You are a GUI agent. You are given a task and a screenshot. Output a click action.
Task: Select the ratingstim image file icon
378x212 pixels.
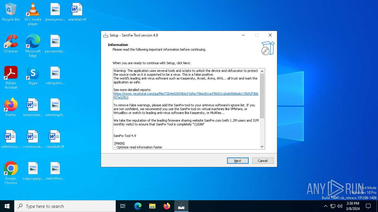(x=55, y=76)
